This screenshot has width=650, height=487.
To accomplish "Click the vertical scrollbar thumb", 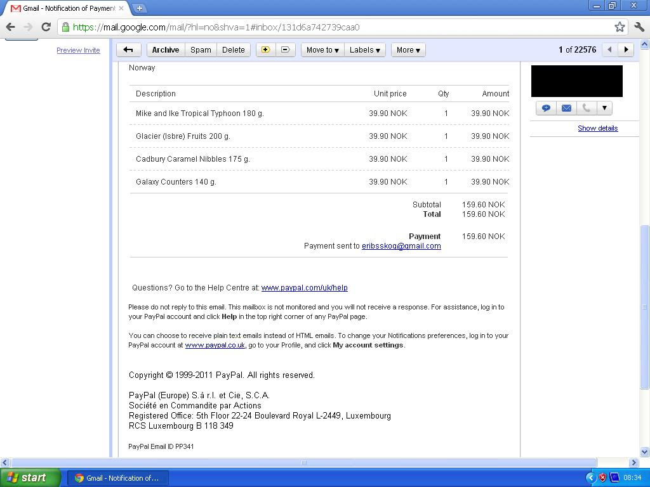I will click(644, 307).
